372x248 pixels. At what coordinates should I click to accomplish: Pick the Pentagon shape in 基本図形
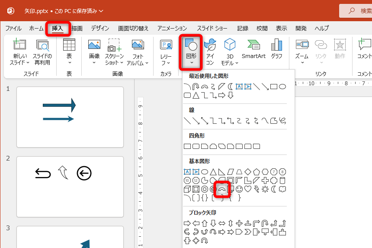point(257,172)
